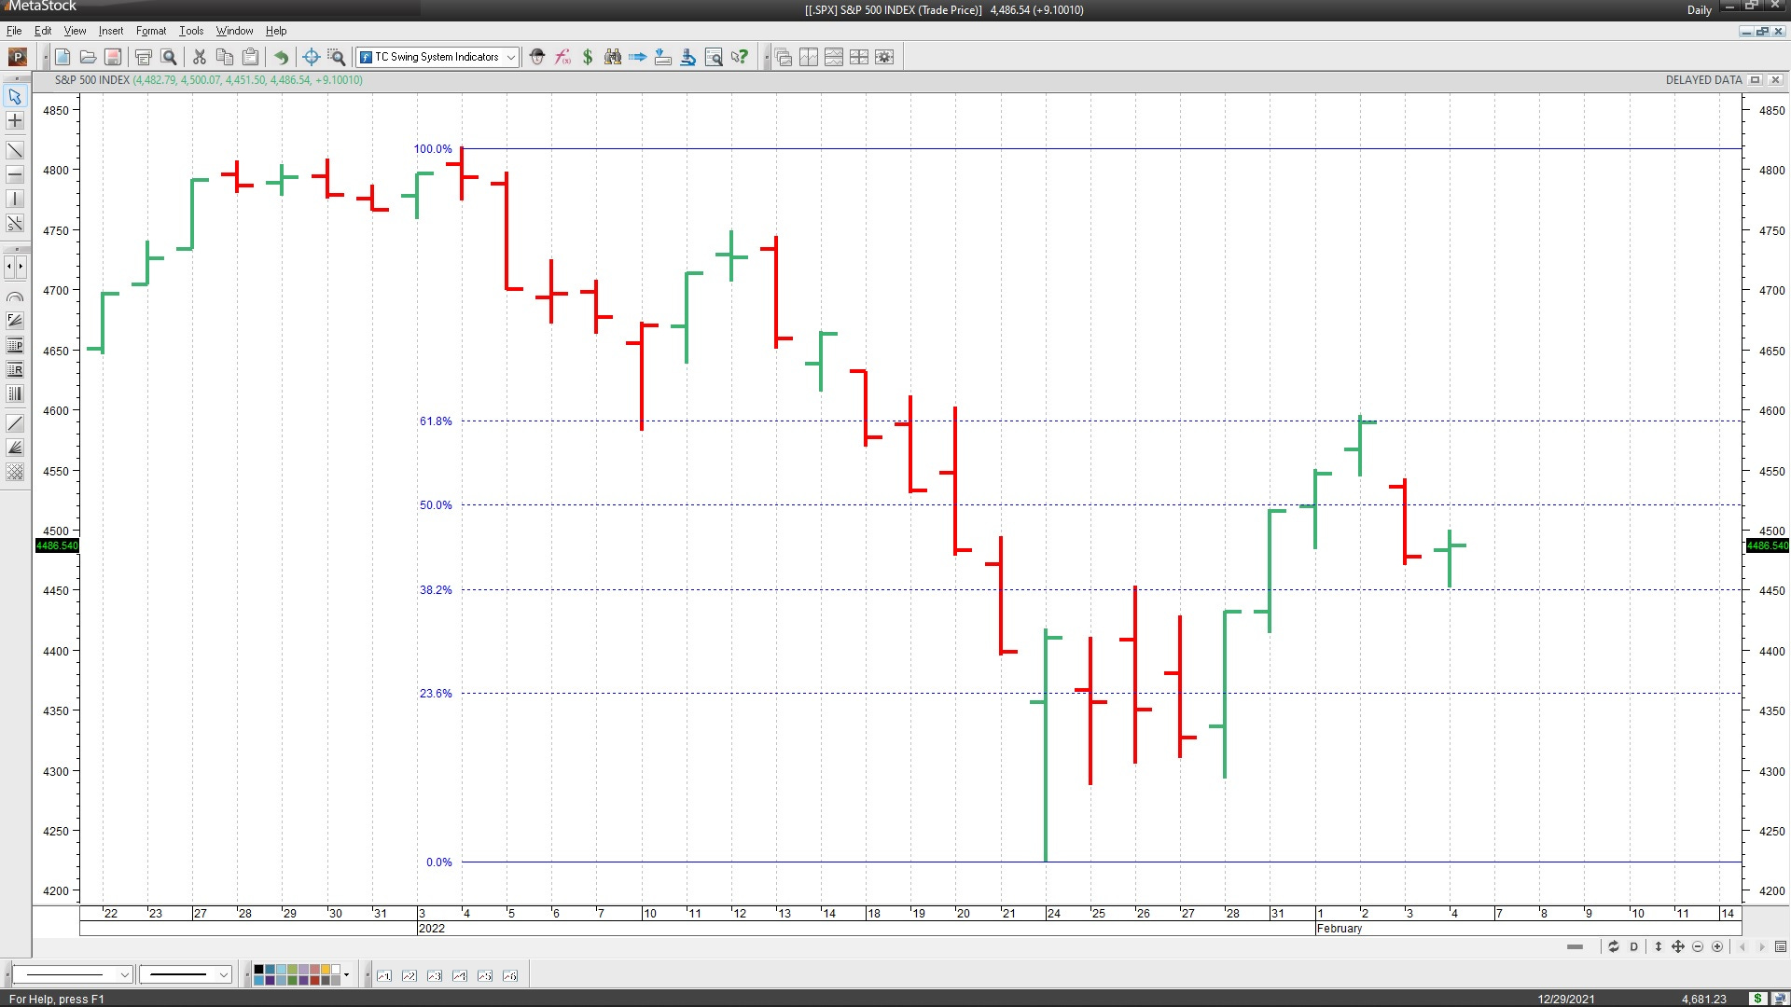
Task: Pick the black color swatch
Action: pyautogui.click(x=259, y=971)
